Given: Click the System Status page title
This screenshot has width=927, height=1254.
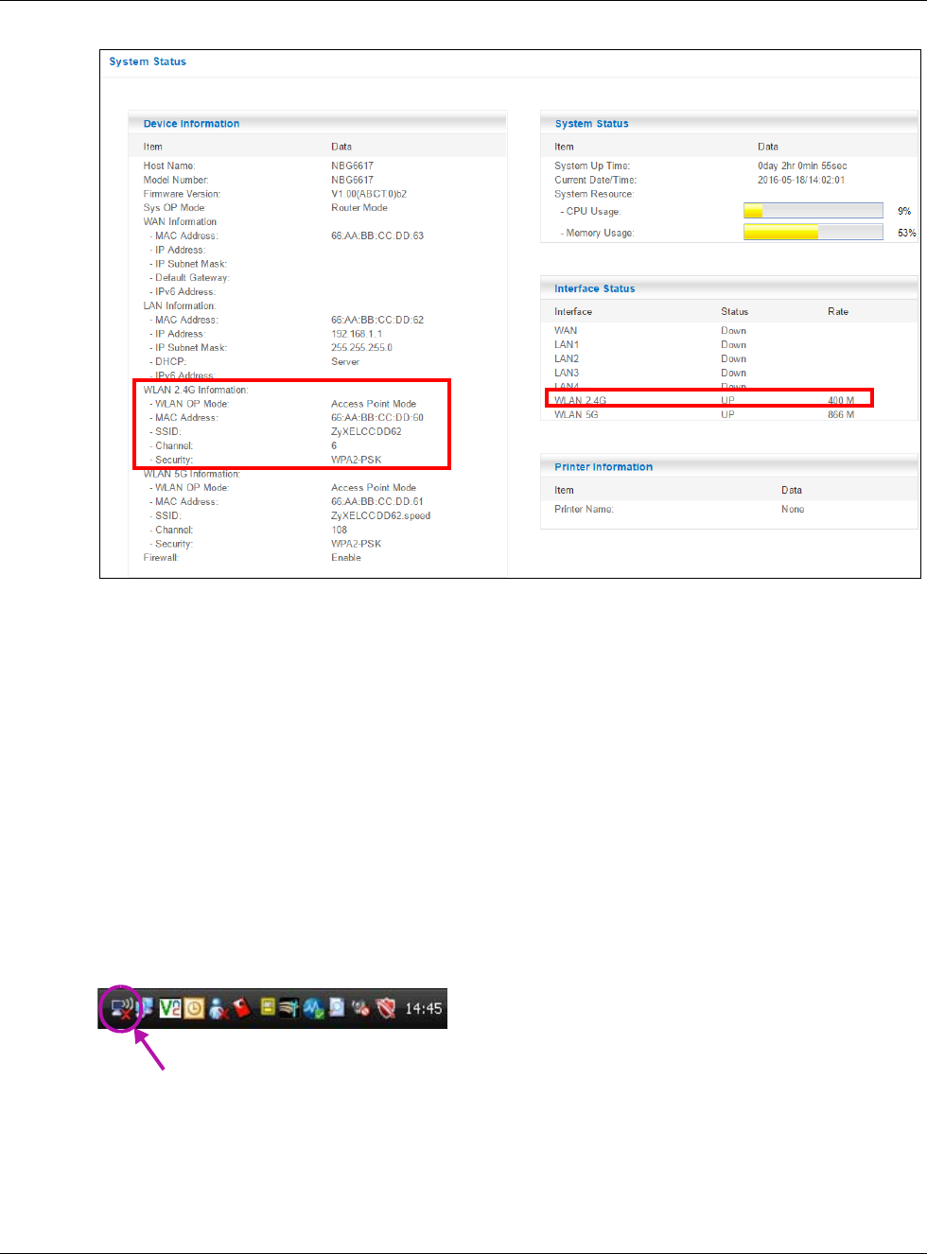Looking at the screenshot, I should (x=148, y=61).
